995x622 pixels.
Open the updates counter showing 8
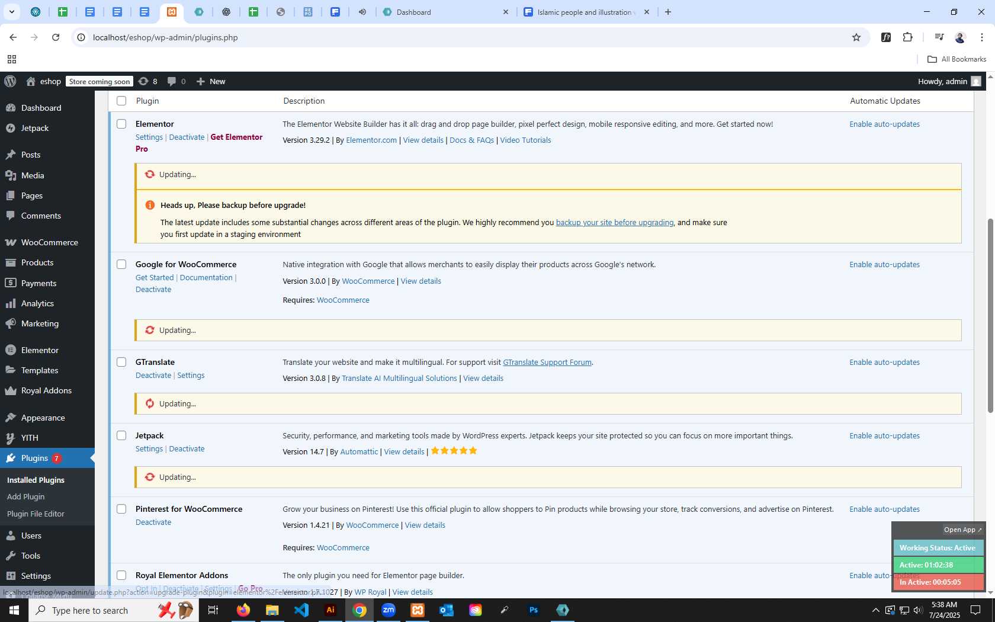point(148,81)
